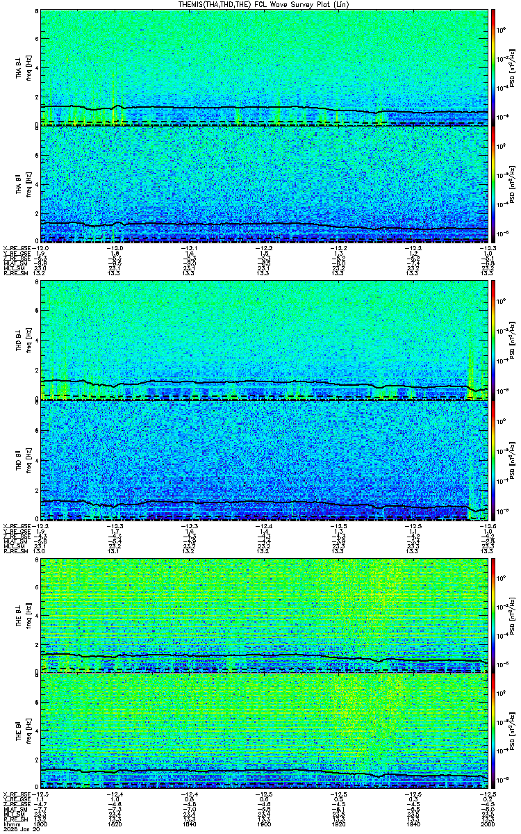Click the THA B-perpendicular freq [Hz] axis label

[28, 67]
